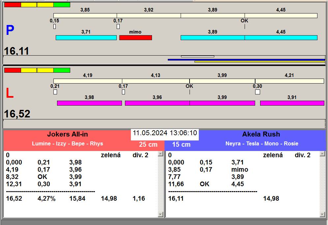
Task: Select the 25 cm jump height label
Action: [148, 144]
